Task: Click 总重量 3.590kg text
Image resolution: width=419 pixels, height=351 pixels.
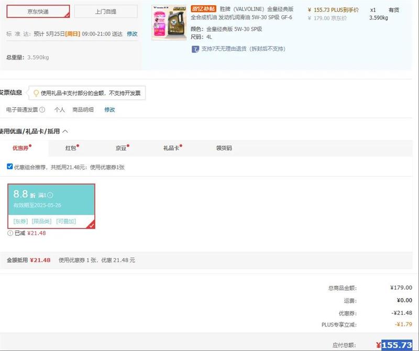Action: click(x=28, y=58)
